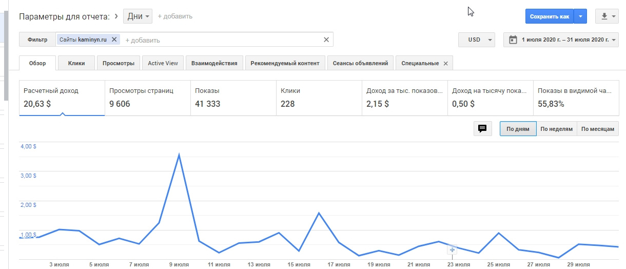
Task: Open the chart annotations comment icon
Action: (482, 129)
